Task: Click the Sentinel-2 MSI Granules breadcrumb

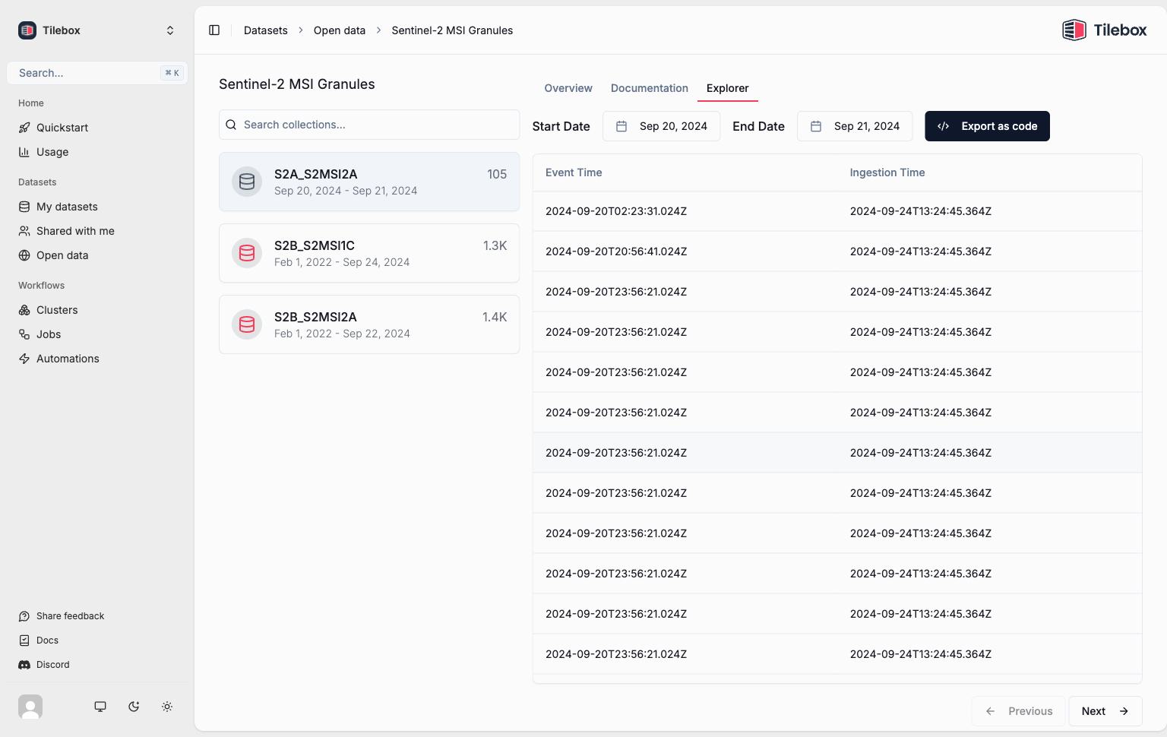Action: click(452, 30)
